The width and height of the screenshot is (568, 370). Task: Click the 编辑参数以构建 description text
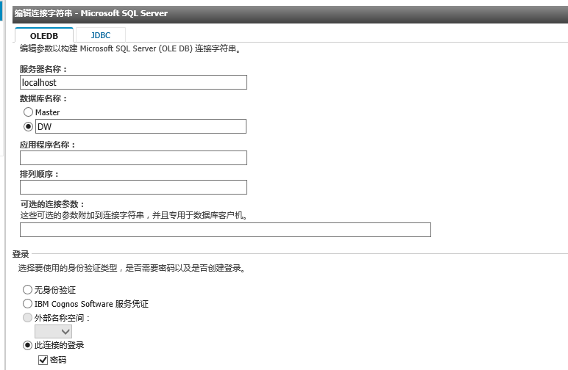coord(130,48)
